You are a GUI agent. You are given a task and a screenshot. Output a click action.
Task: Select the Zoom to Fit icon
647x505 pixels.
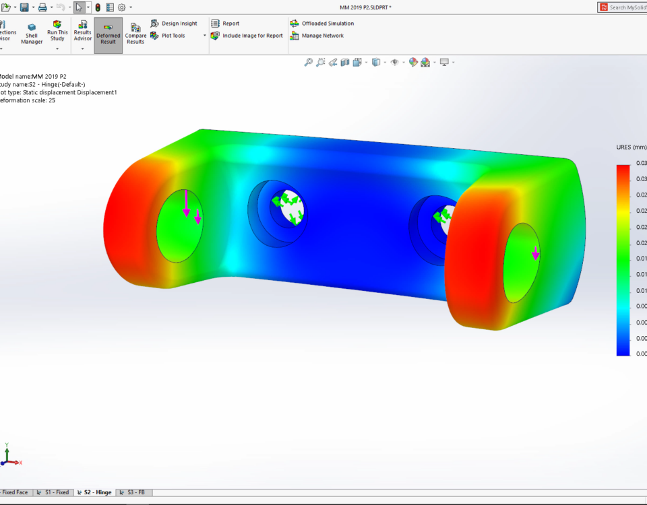(x=308, y=62)
